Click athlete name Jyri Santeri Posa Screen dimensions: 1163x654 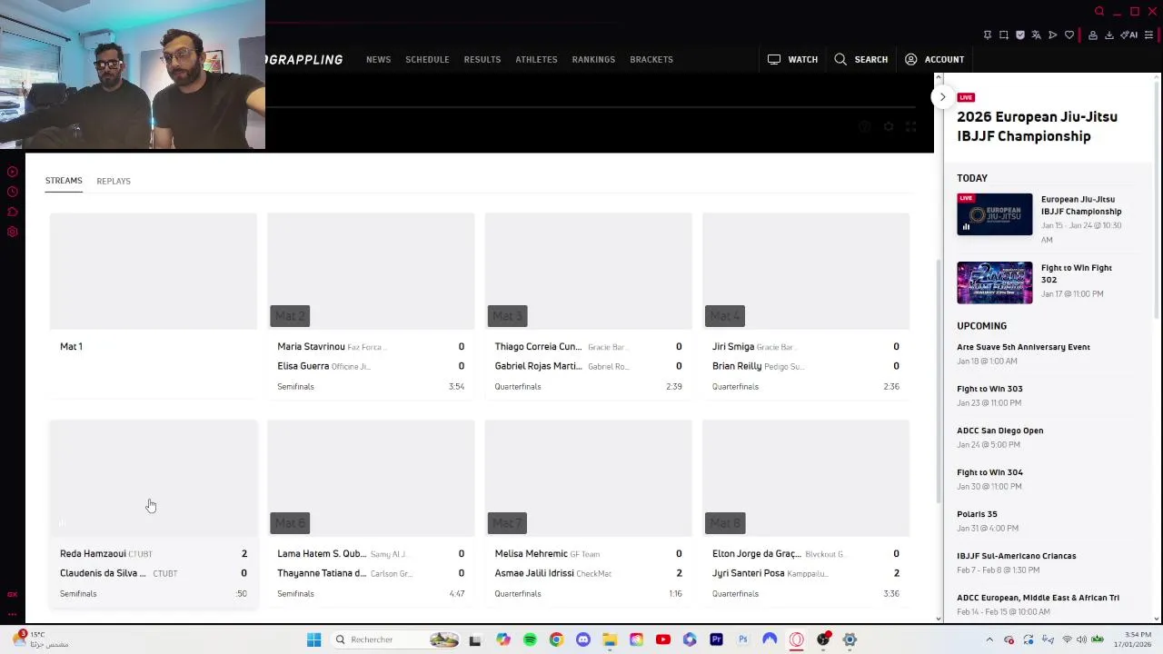[x=749, y=573]
